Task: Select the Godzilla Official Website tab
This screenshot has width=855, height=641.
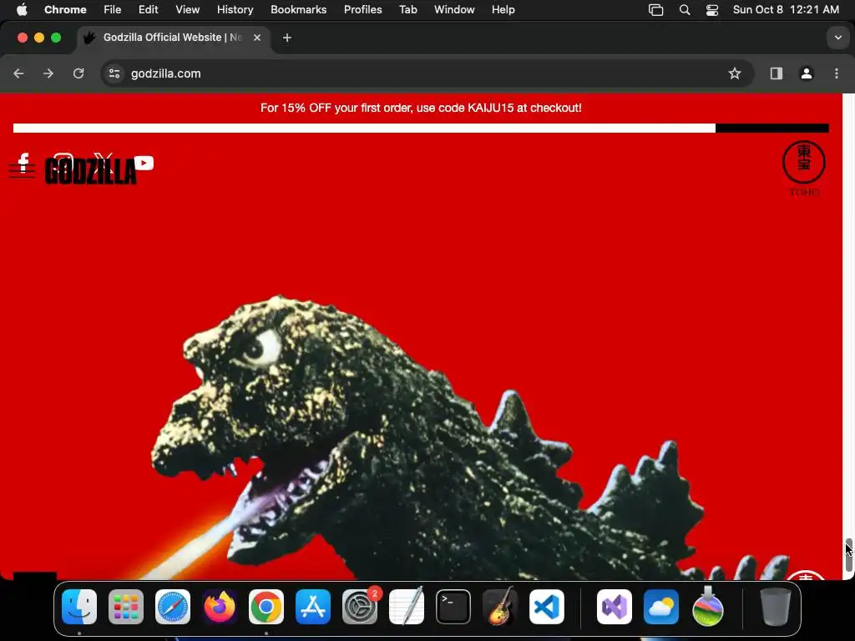Action: [x=173, y=38]
